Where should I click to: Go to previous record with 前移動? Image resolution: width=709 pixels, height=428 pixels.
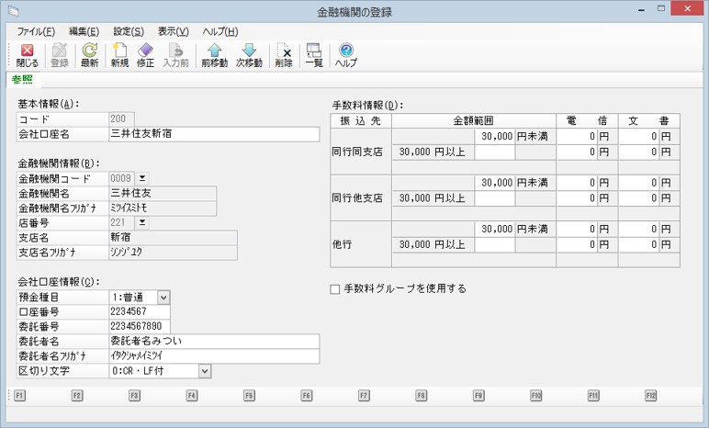[x=214, y=56]
